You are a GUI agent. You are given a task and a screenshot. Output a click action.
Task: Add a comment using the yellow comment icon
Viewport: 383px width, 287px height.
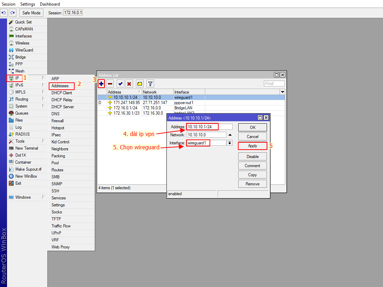[139, 83]
